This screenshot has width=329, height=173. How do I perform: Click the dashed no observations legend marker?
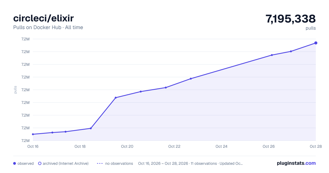tap(100, 163)
